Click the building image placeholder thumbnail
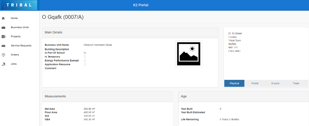This screenshot has height=126, width=309. tap(189, 54)
